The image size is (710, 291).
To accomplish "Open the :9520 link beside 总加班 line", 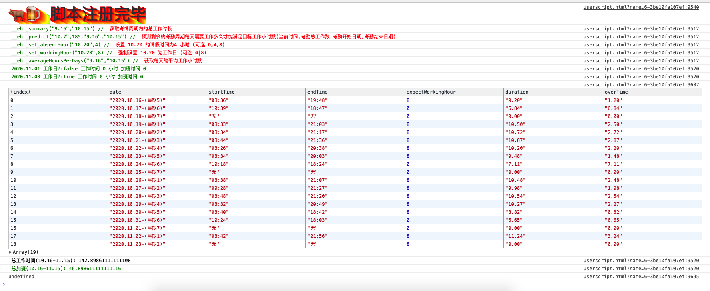I will pos(641,269).
